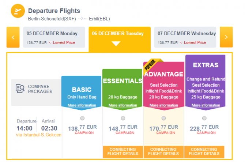Open More information for Basic package
This screenshot has height=162, width=245.
[82, 105]
